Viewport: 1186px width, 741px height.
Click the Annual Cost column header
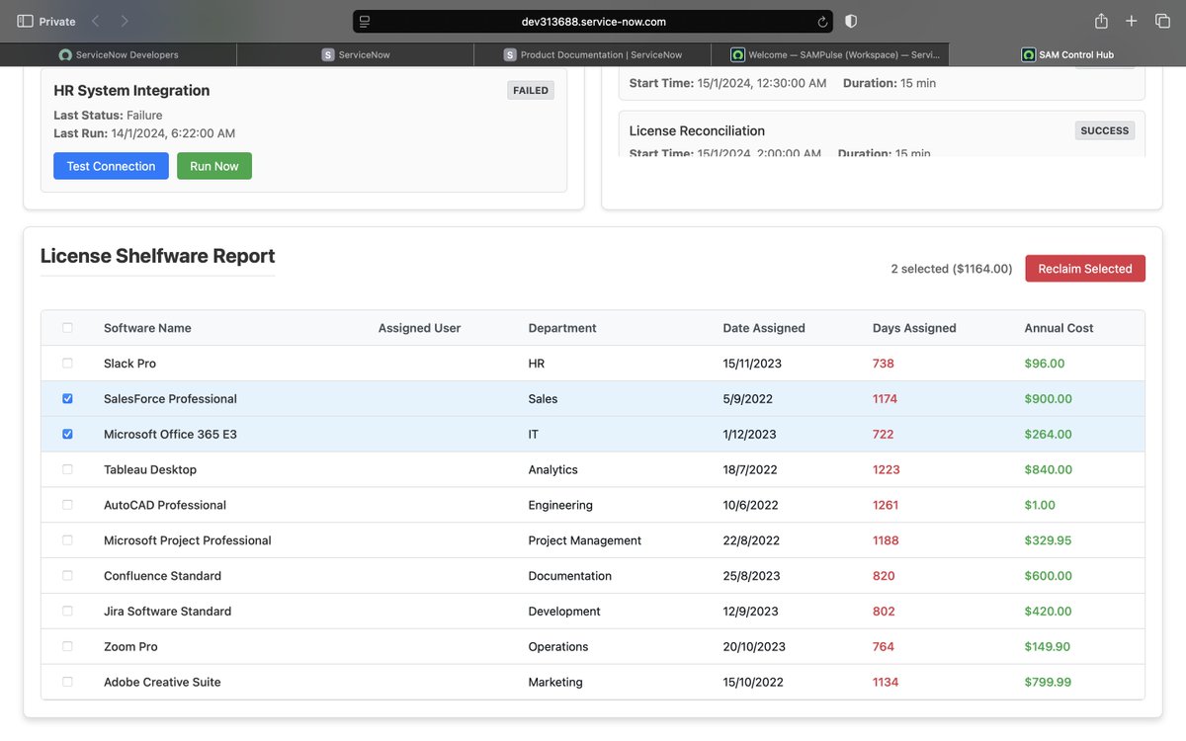point(1059,328)
